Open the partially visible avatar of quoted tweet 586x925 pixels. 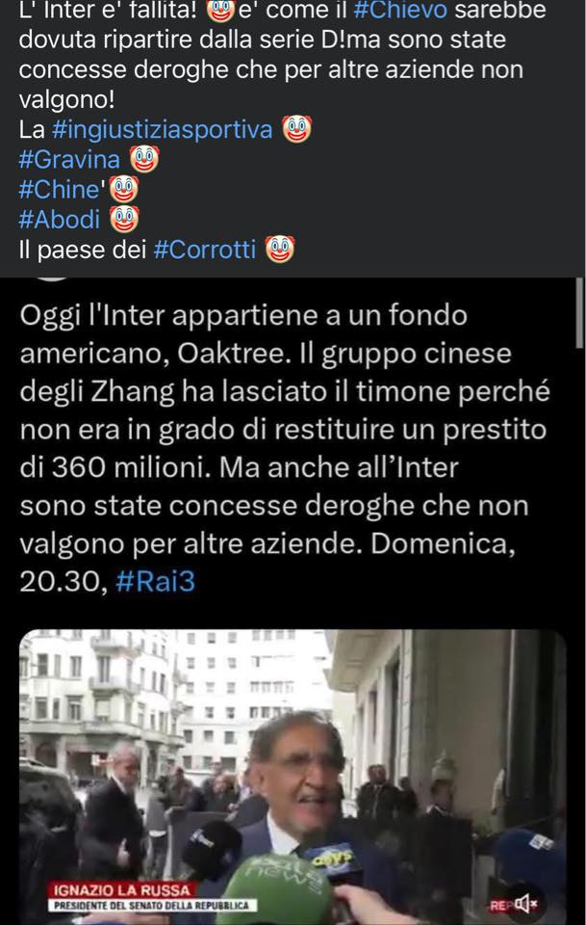tap(51, 279)
